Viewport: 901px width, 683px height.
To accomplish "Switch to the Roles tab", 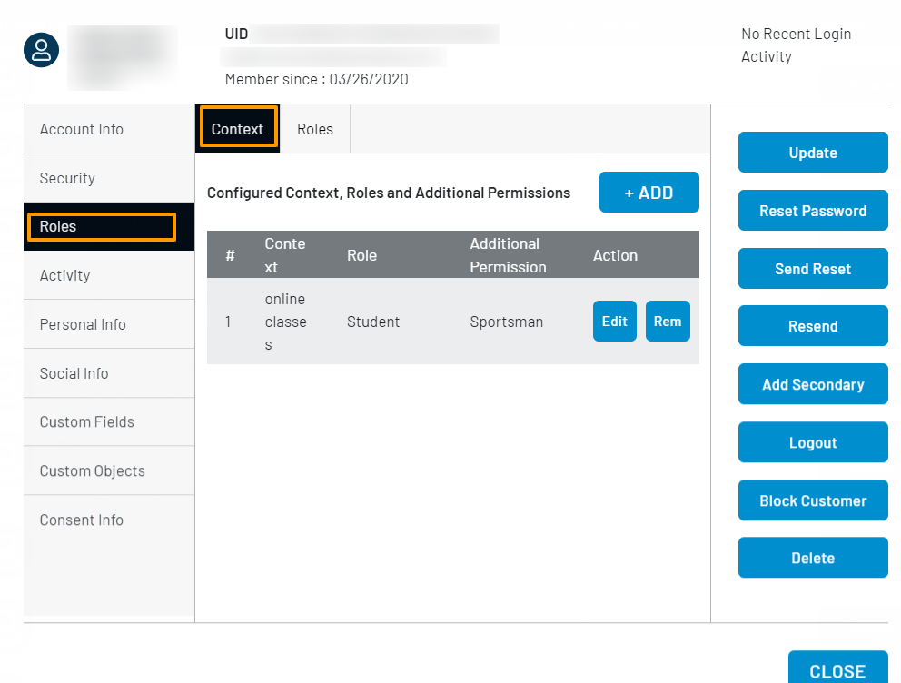I will tap(314, 128).
